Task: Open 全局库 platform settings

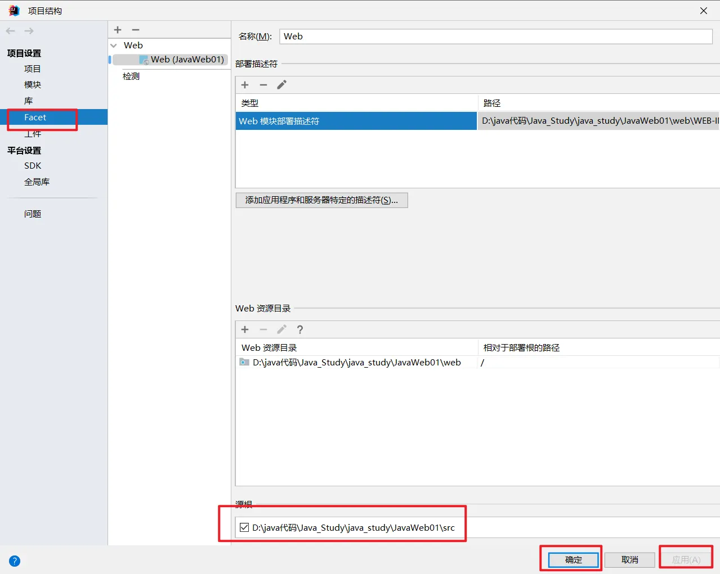Action: [x=37, y=182]
